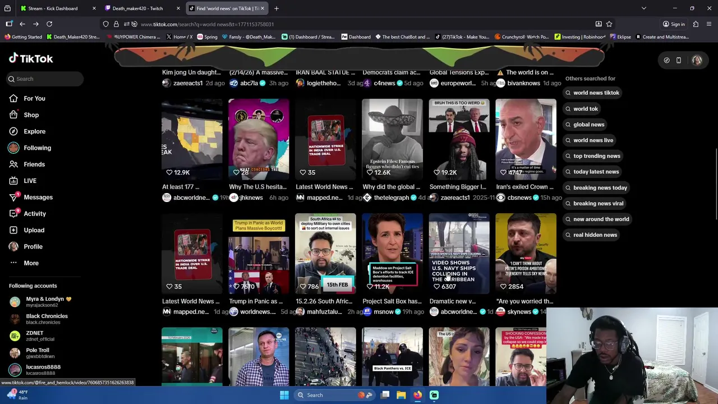718x404 pixels.
Task: Select the 'breaking news today' suggestion
Action: pos(596,187)
